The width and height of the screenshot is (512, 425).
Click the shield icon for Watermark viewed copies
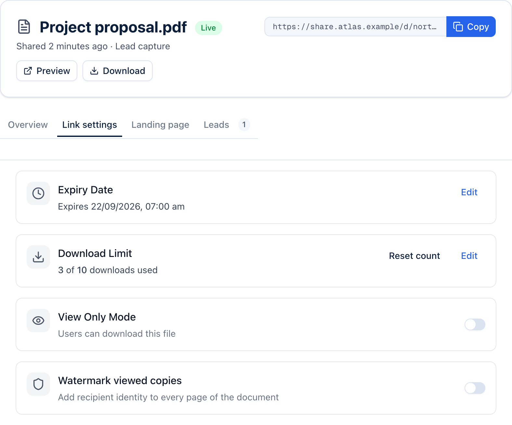pyautogui.click(x=38, y=384)
